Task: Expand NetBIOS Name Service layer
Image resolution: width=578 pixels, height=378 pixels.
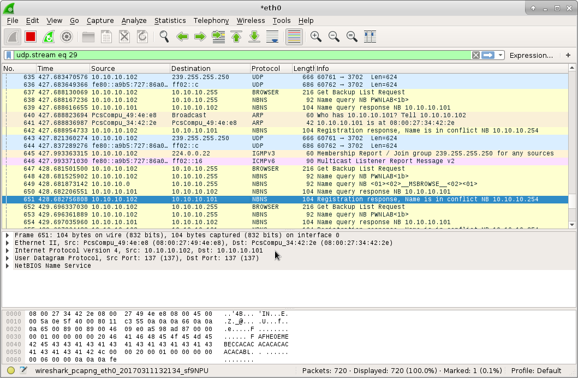Action: point(8,266)
